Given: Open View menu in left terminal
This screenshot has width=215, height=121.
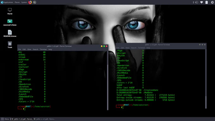Looking at the screenshot, I should [x=29, y=49].
